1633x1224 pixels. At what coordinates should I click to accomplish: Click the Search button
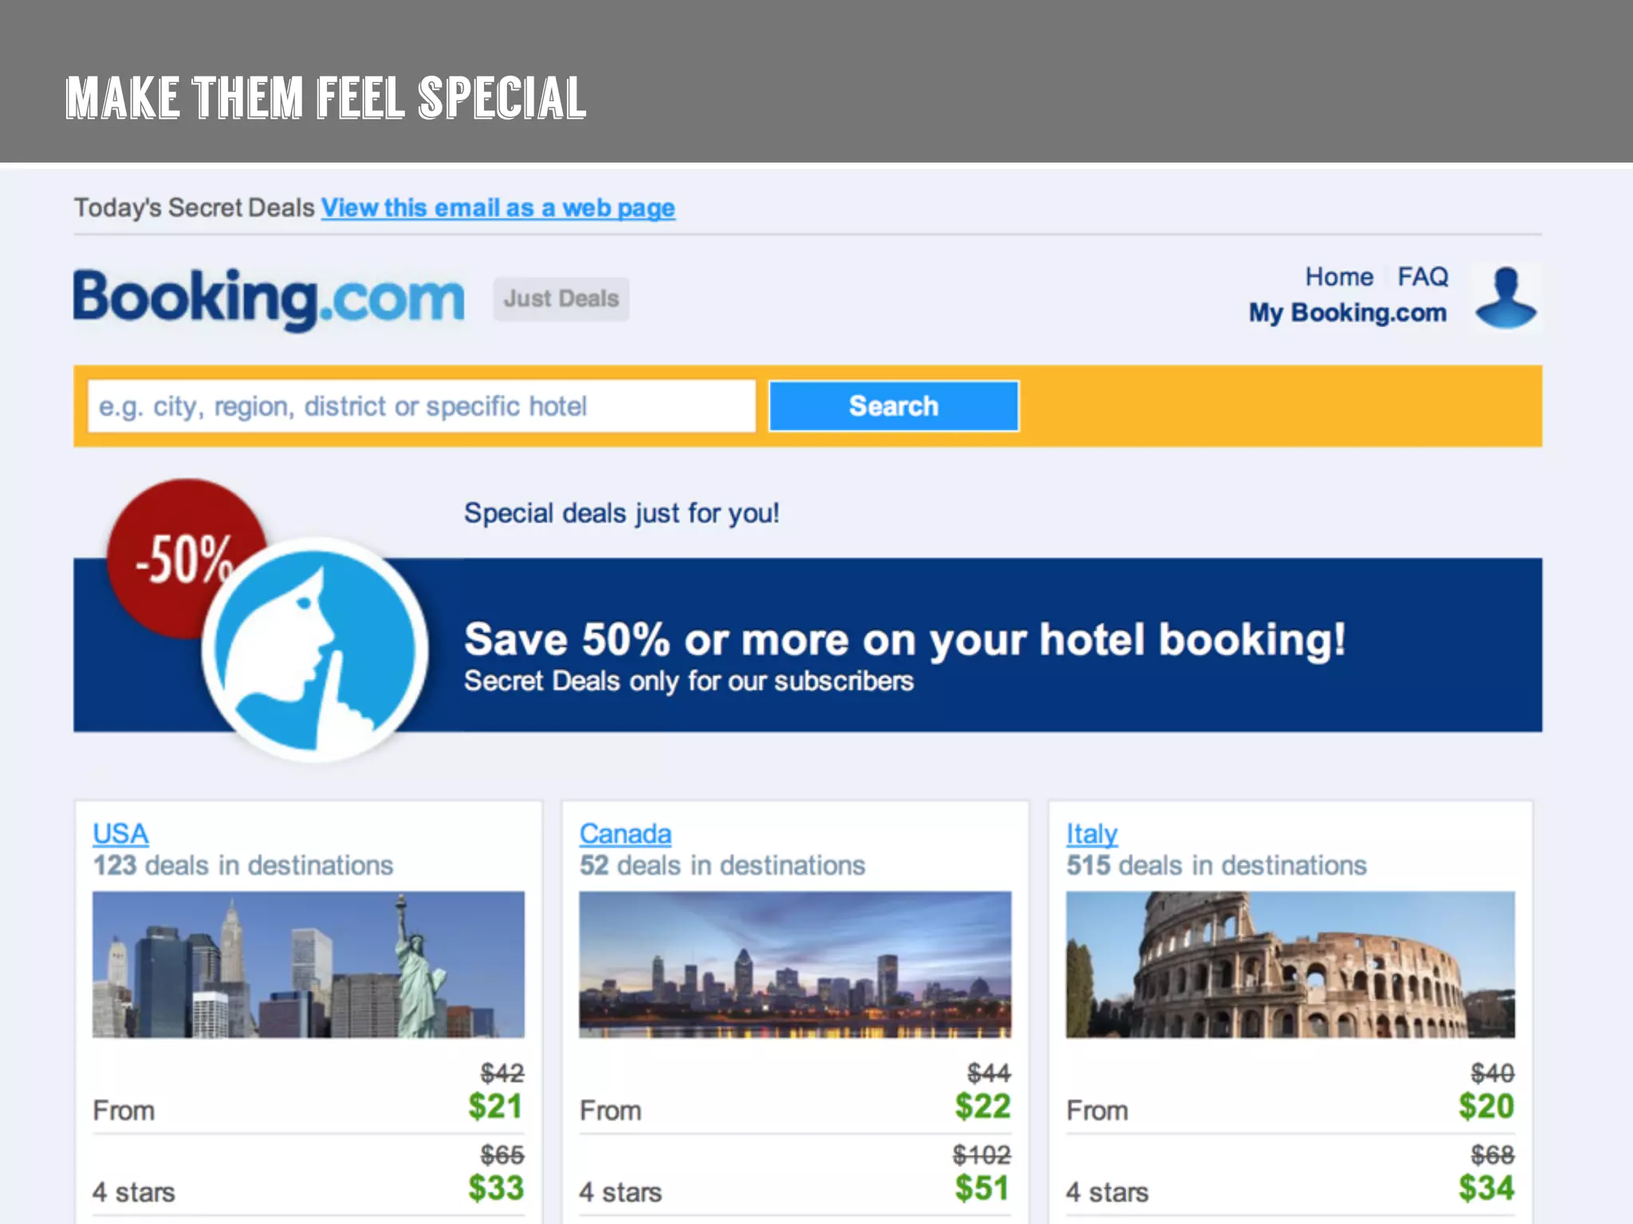click(x=894, y=406)
